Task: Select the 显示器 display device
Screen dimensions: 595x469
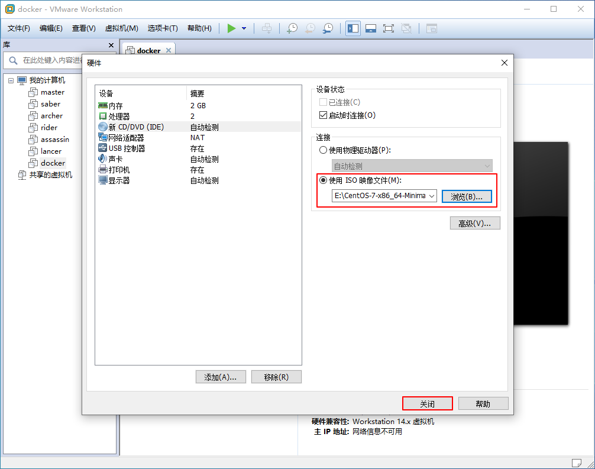Action: tap(117, 180)
